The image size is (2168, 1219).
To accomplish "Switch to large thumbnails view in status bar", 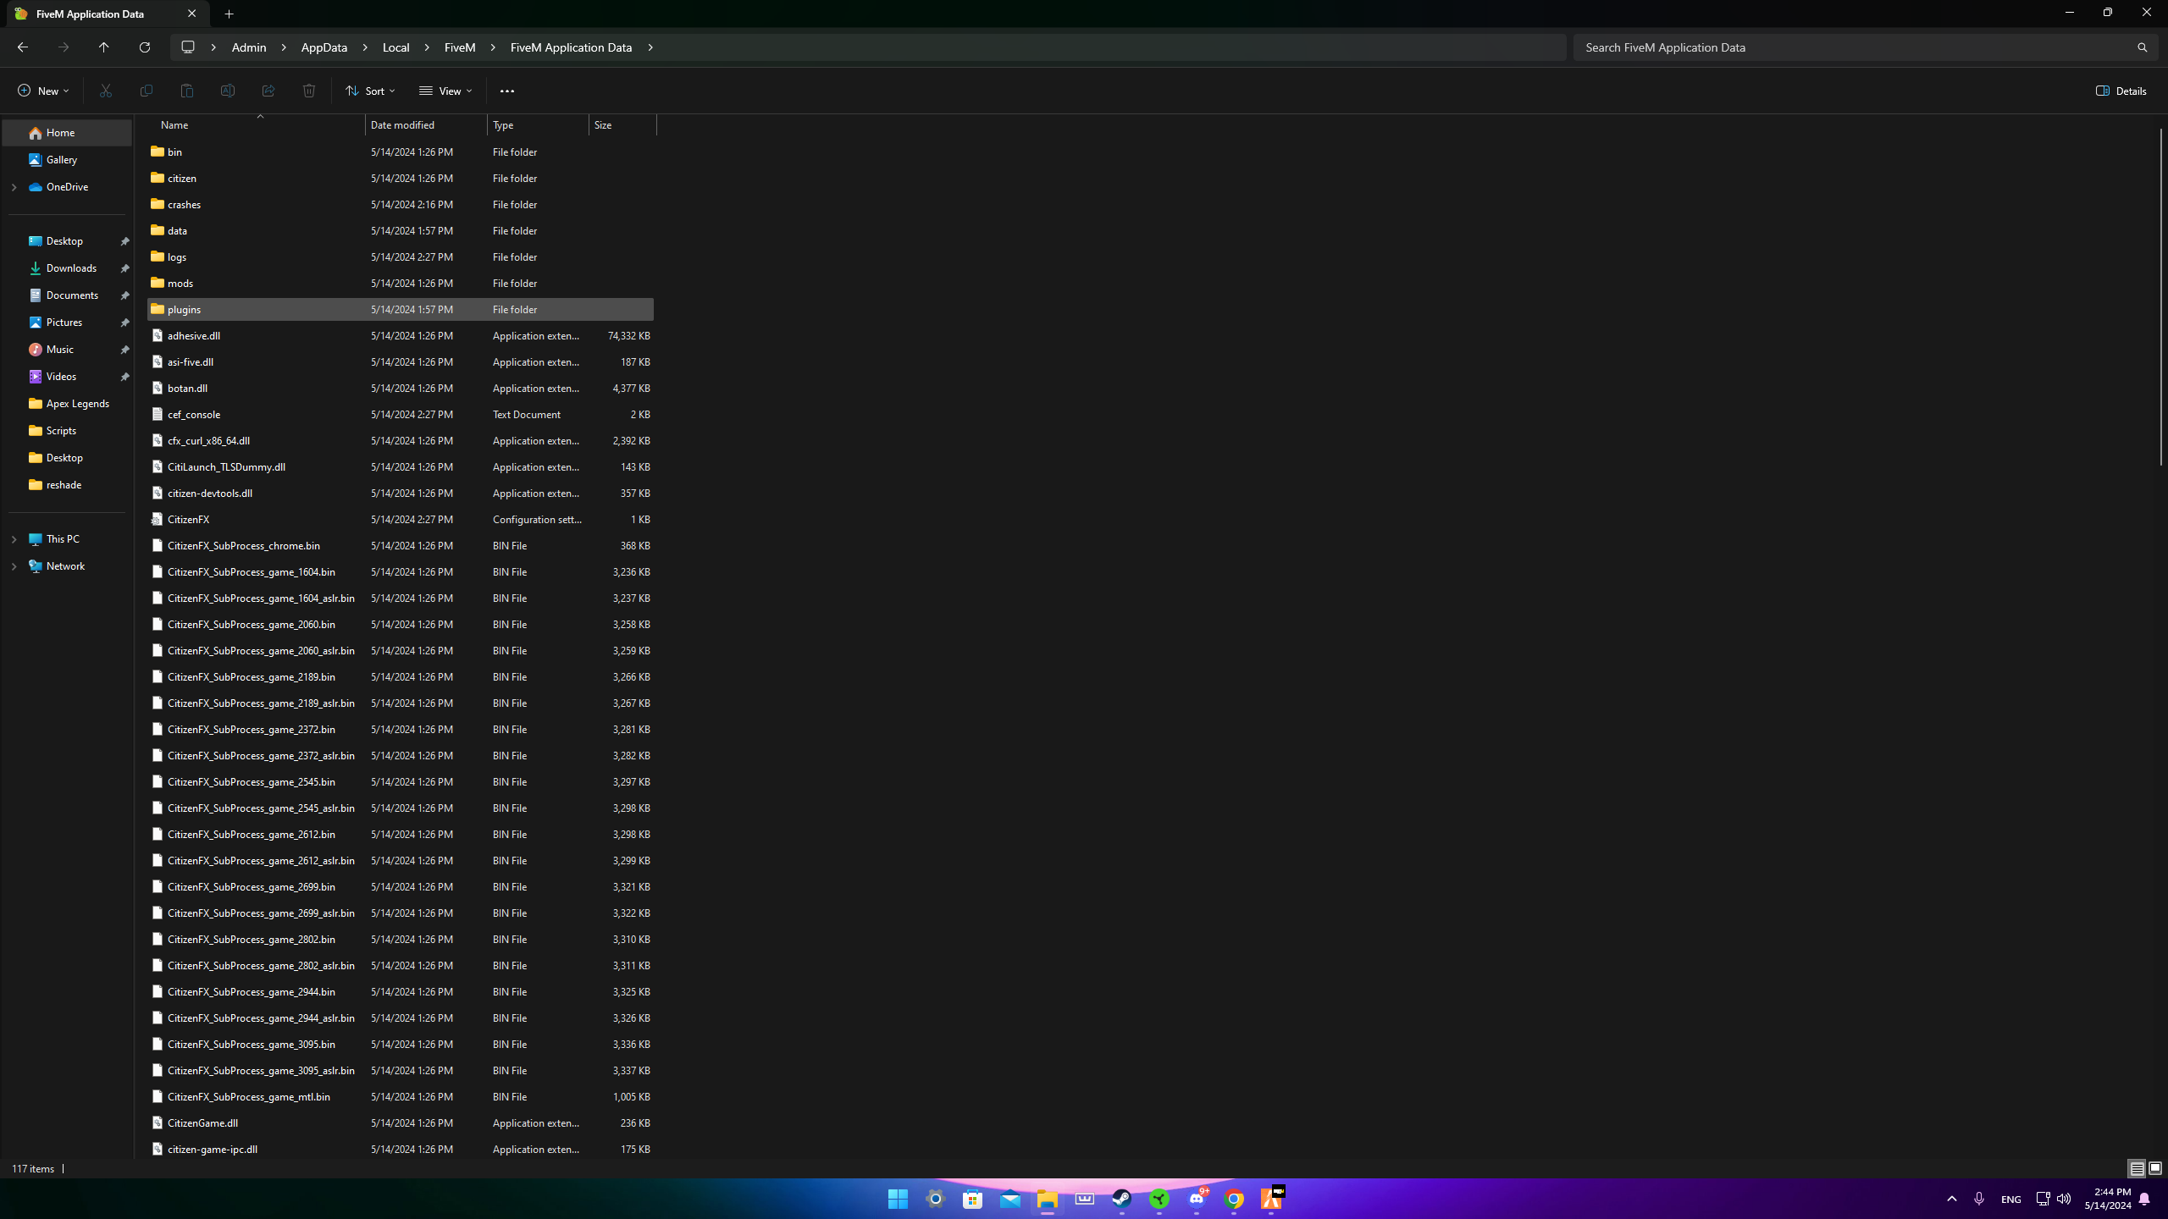I will pos(2155,1168).
